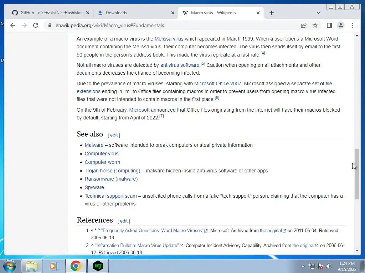Close the Downloads tab

(173, 13)
